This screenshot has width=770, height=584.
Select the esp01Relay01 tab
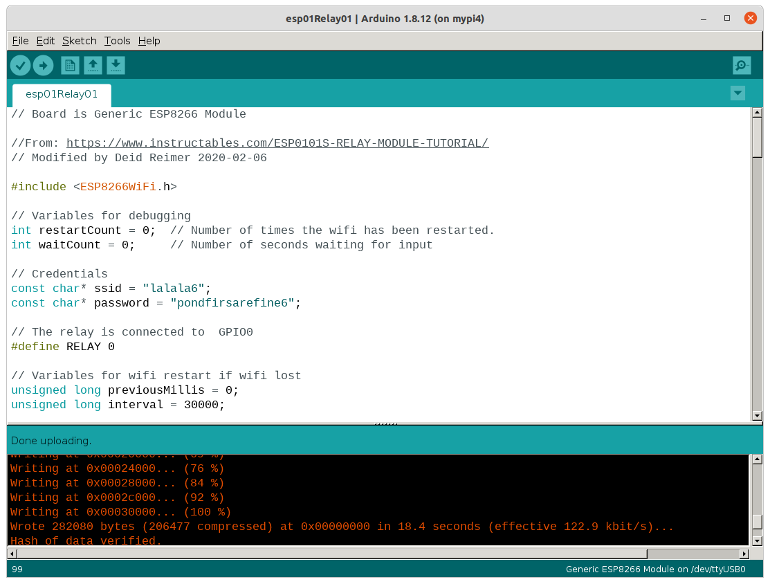(62, 94)
